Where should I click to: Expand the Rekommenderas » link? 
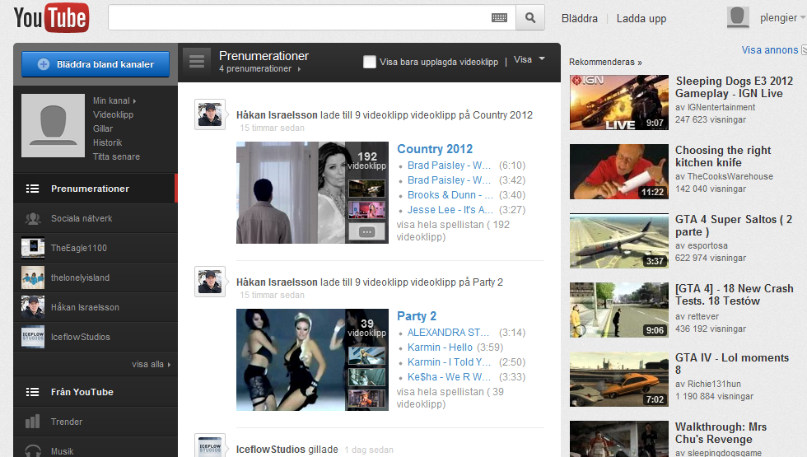coord(605,62)
